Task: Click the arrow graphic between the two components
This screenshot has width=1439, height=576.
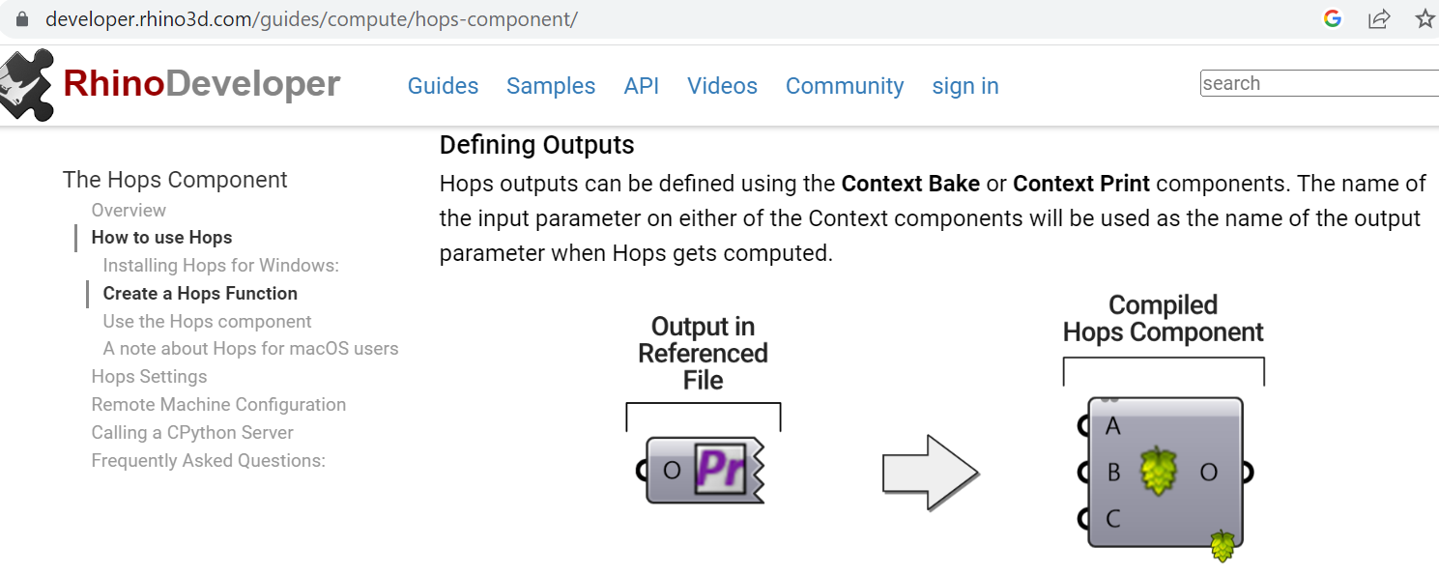Action: [x=931, y=473]
